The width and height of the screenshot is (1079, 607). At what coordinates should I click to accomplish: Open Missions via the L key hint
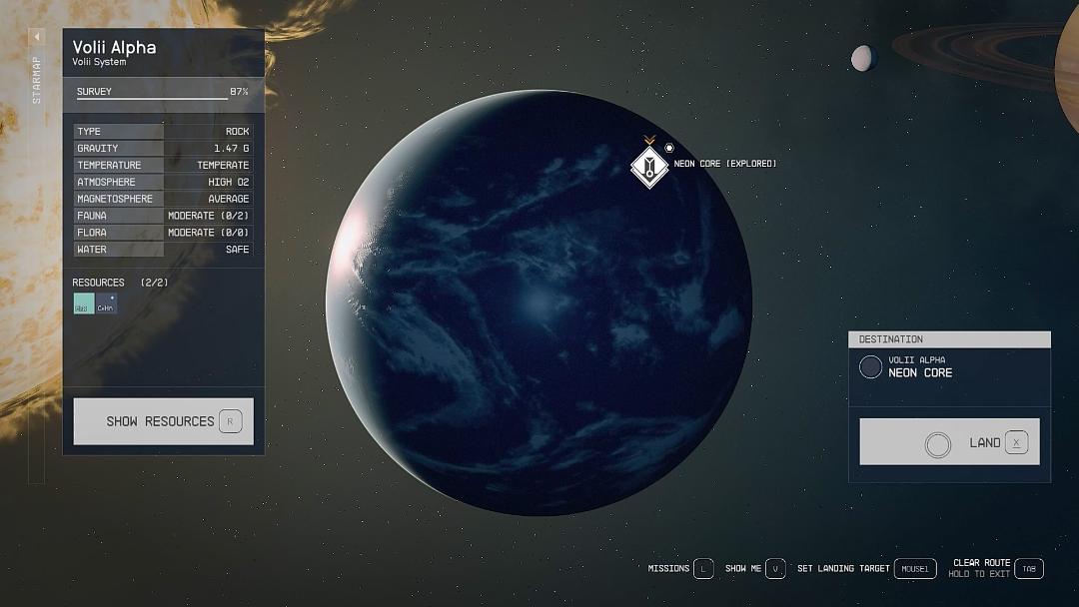click(703, 568)
